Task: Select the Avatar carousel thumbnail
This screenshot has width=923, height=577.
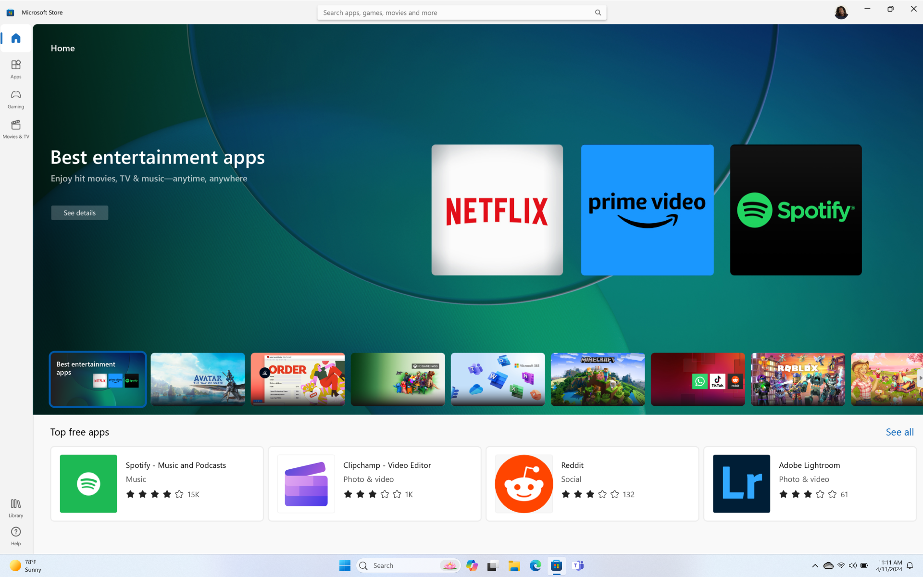Action: point(198,379)
